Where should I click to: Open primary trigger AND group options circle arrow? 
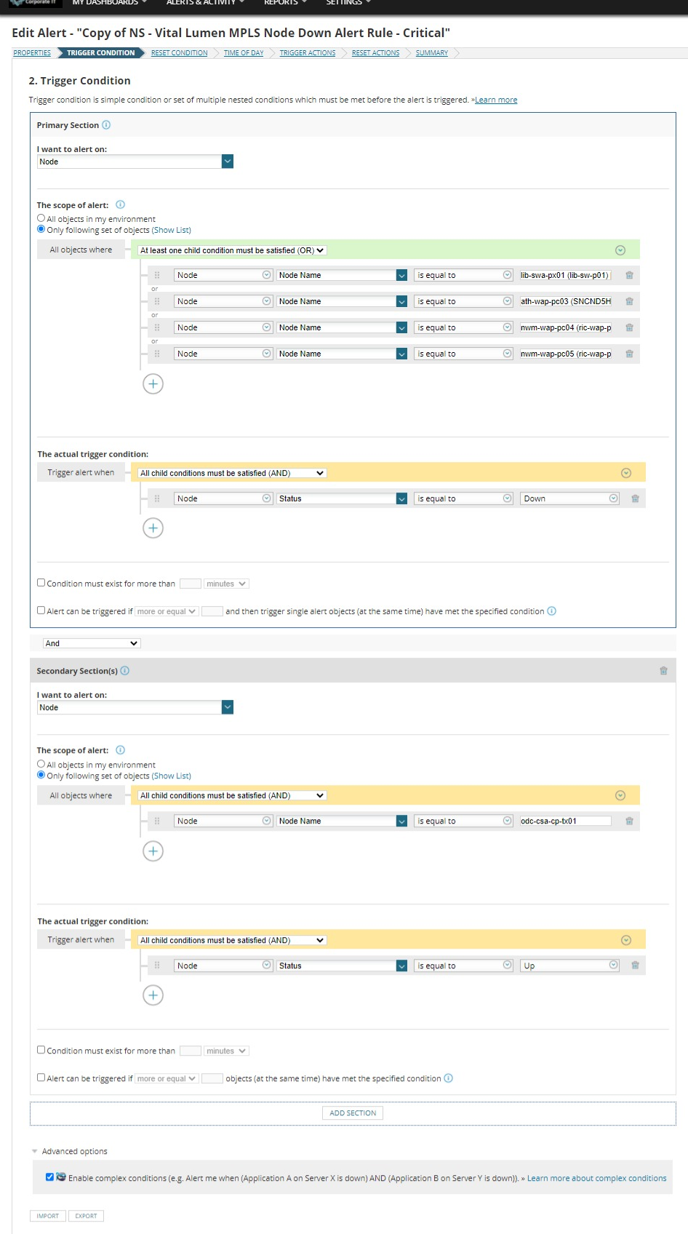point(626,473)
